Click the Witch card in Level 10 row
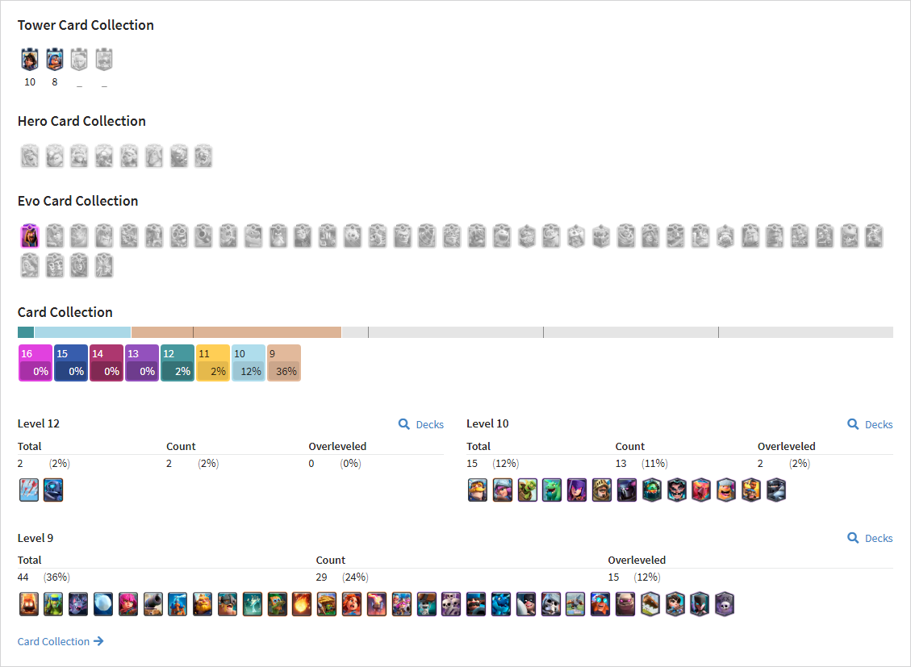This screenshot has height=667, width=911. pyautogui.click(x=577, y=490)
